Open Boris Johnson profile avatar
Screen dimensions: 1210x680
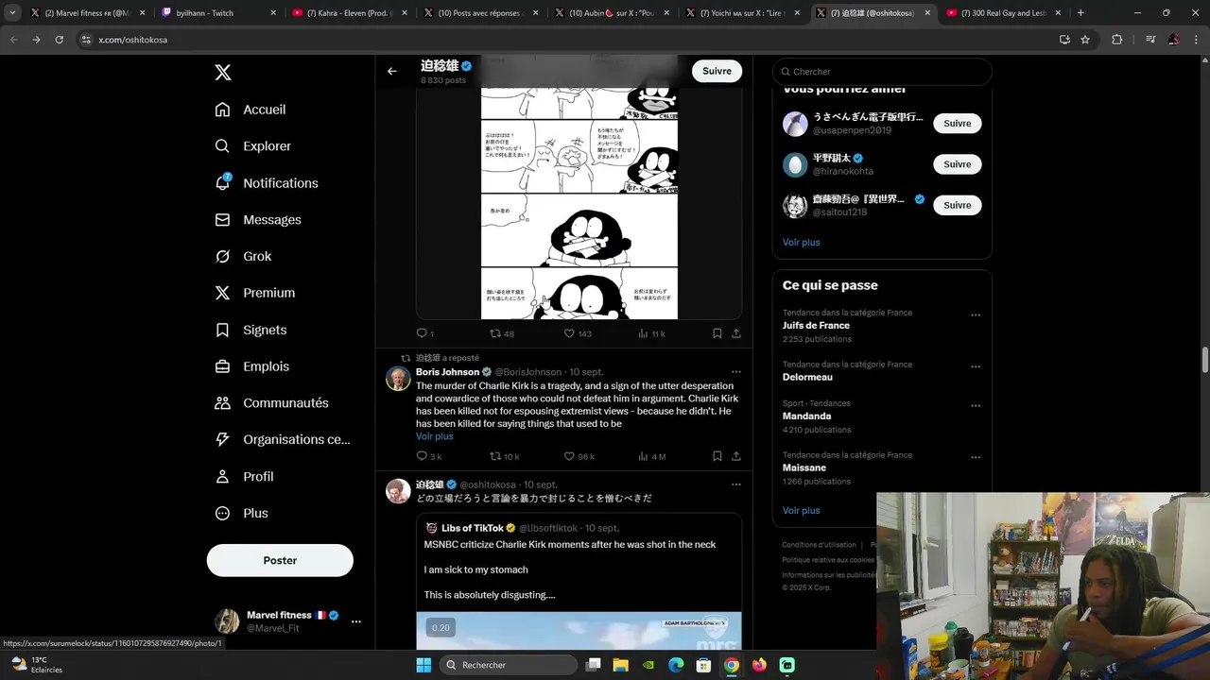[x=398, y=379]
